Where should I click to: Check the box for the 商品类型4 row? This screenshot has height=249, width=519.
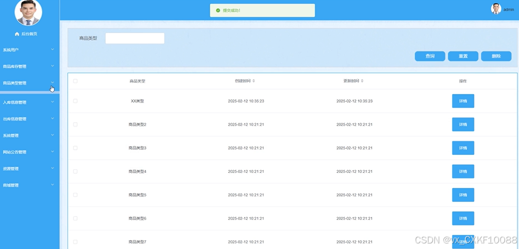point(75,171)
